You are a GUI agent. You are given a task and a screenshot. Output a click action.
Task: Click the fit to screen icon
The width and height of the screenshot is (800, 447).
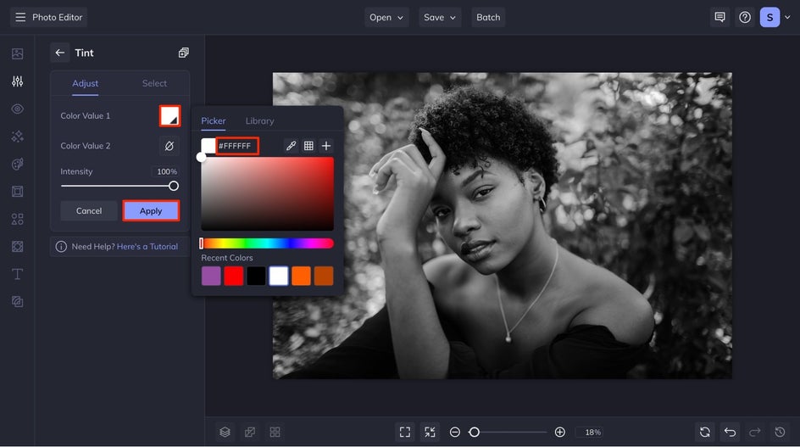(405, 433)
